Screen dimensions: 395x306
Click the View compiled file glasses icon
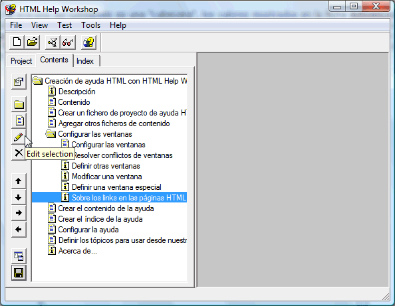(x=68, y=42)
